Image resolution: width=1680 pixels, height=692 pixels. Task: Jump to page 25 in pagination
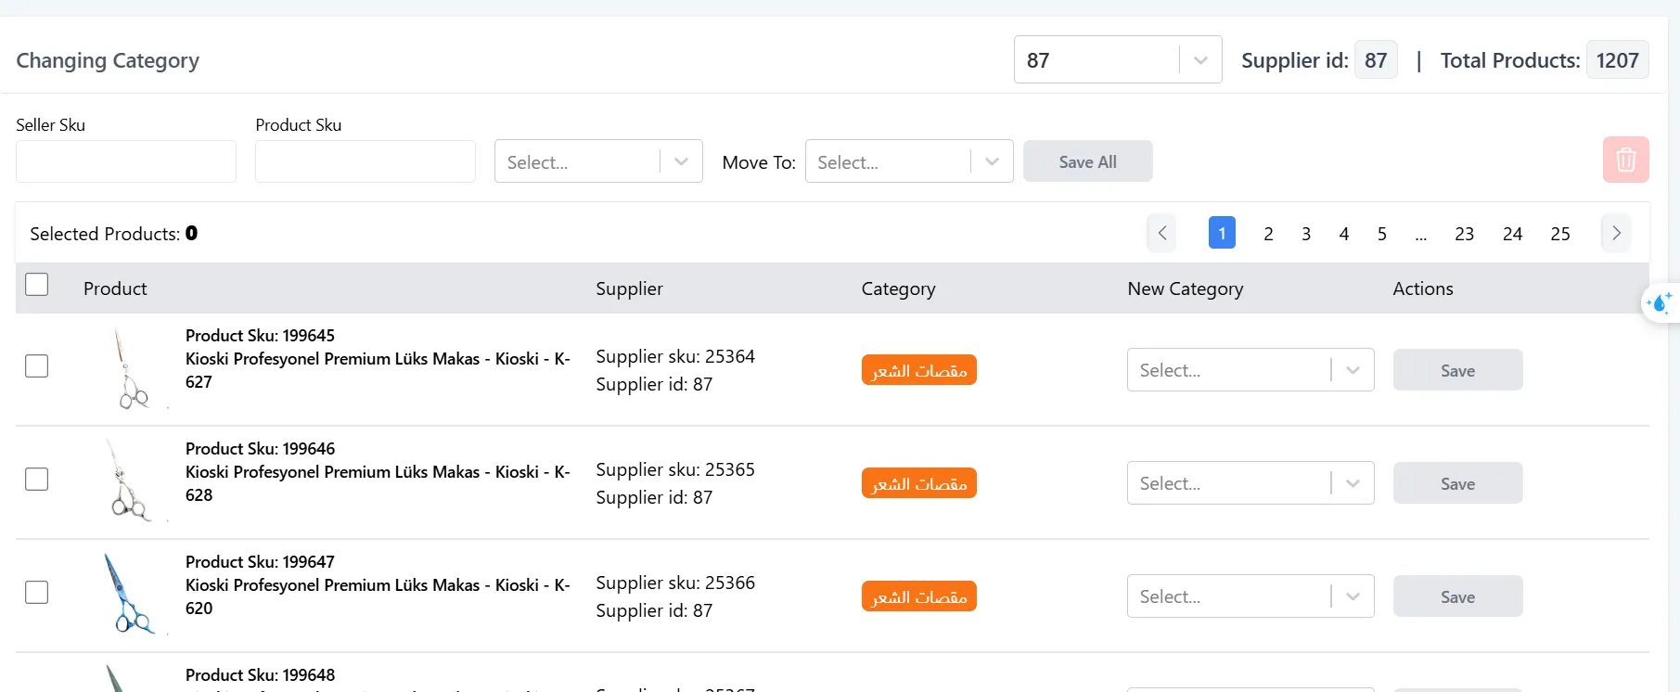tap(1559, 234)
